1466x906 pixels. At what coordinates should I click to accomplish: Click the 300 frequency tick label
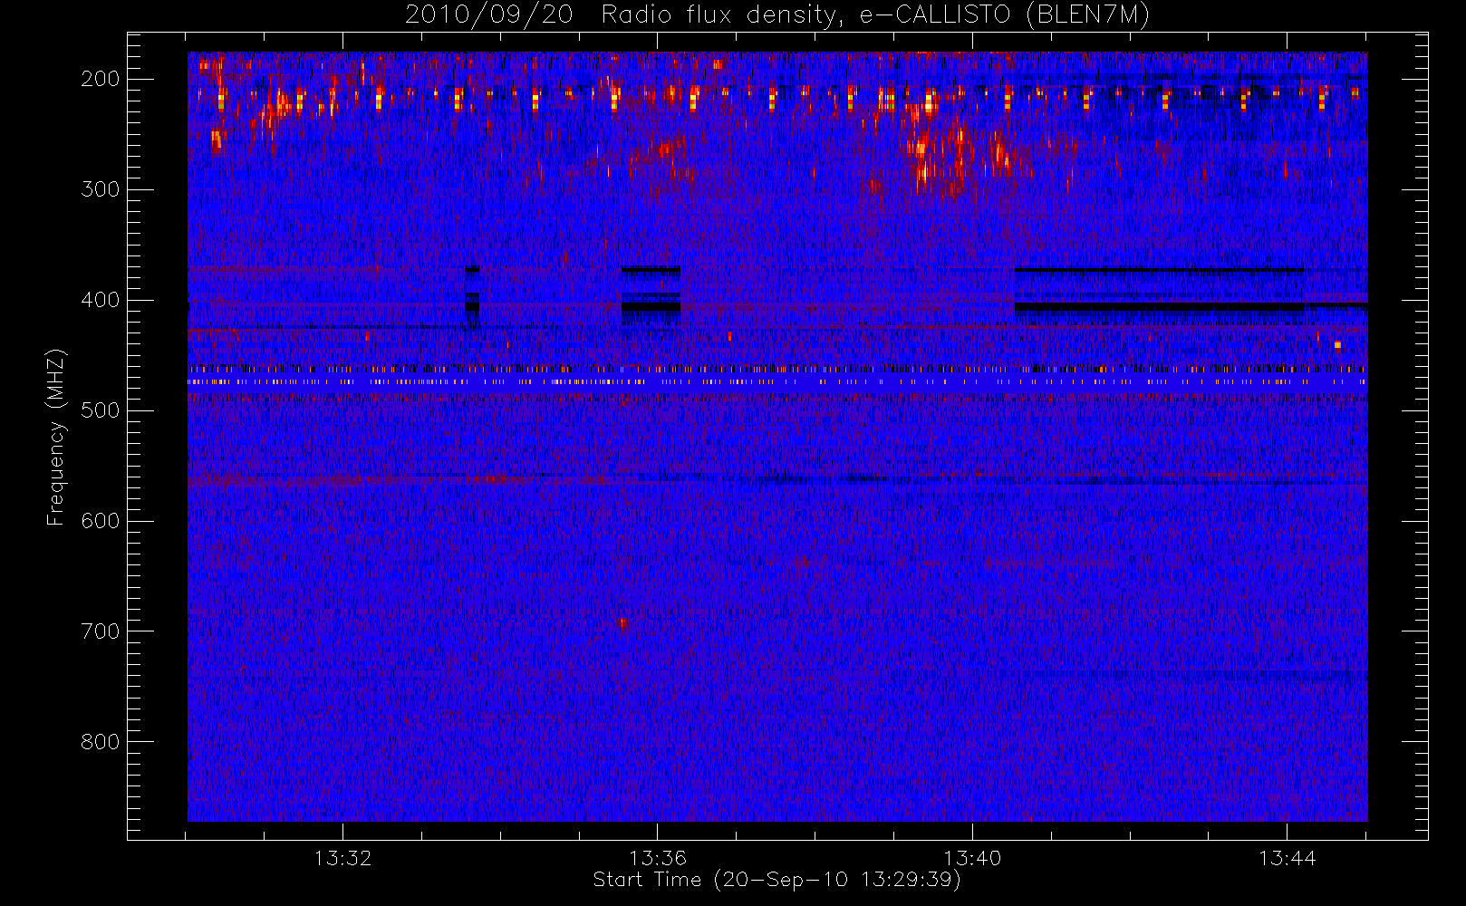tap(100, 189)
